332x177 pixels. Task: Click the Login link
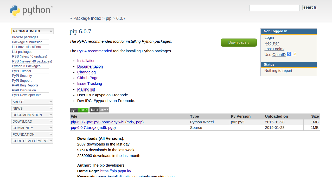(x=269, y=37)
